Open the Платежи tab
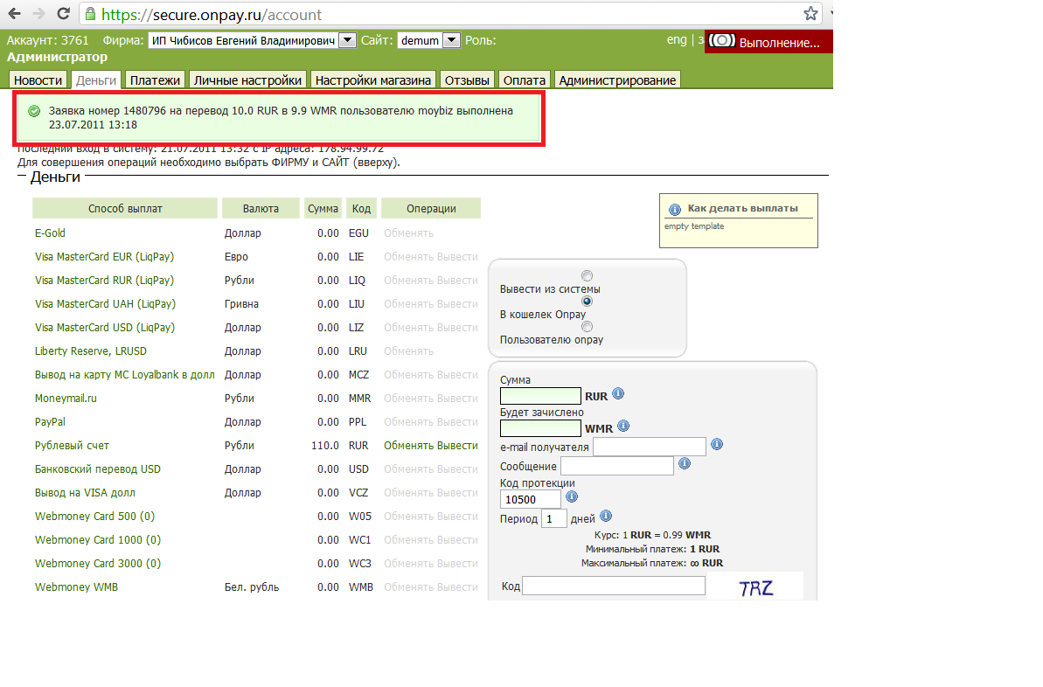 tap(155, 80)
